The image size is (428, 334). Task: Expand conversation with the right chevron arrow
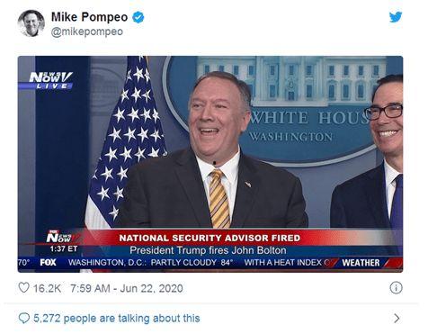[x=397, y=318]
